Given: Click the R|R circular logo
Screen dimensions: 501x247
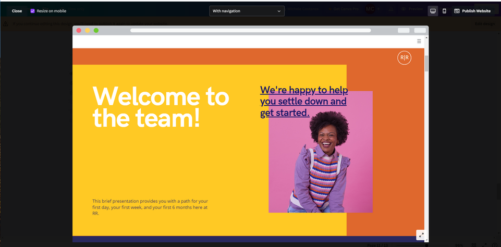Looking at the screenshot, I should tap(404, 58).
